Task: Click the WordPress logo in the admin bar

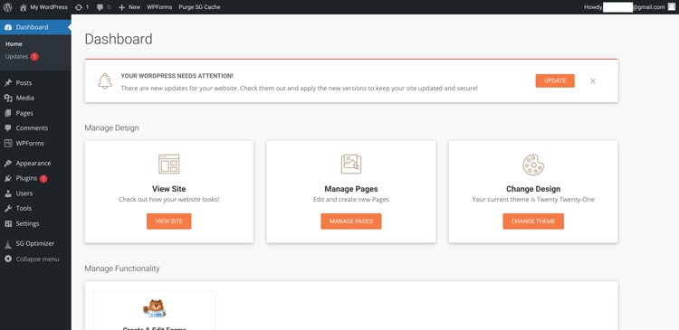Action: [8, 7]
